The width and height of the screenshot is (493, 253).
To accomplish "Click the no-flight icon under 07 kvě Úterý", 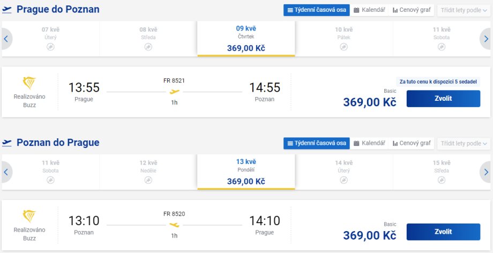I will click(x=50, y=47).
